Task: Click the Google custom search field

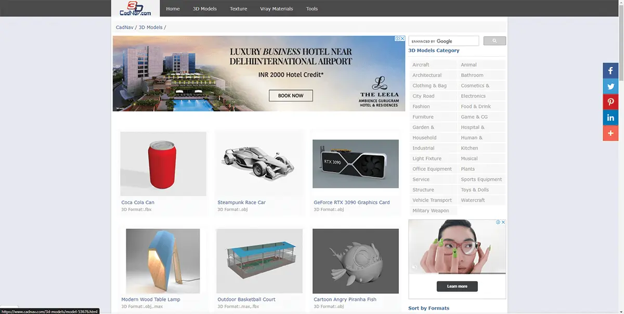Action: [443, 41]
